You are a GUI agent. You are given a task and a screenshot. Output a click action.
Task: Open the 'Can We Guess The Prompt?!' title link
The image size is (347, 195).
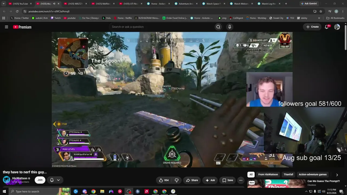click(324, 181)
